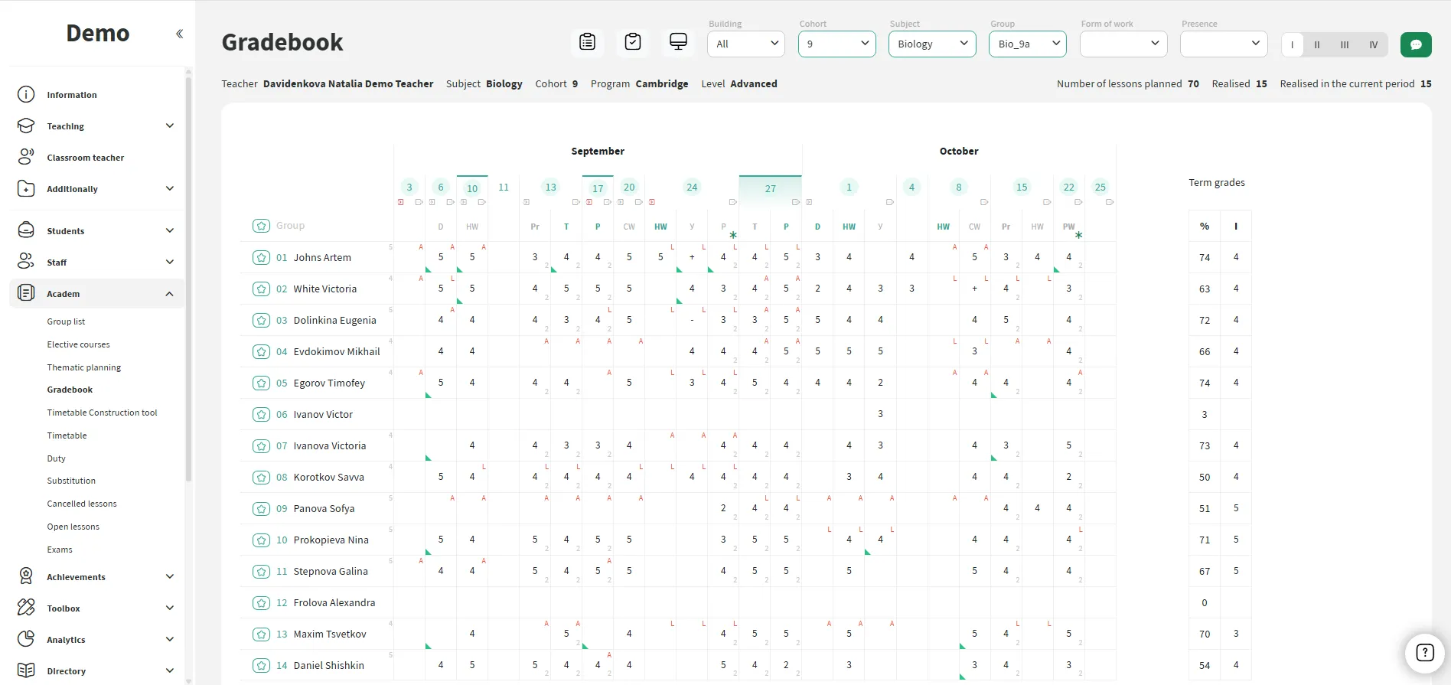Open the Group dropdown showing Bio_9a
Viewport: 1451px width, 685px height.
[1027, 44]
